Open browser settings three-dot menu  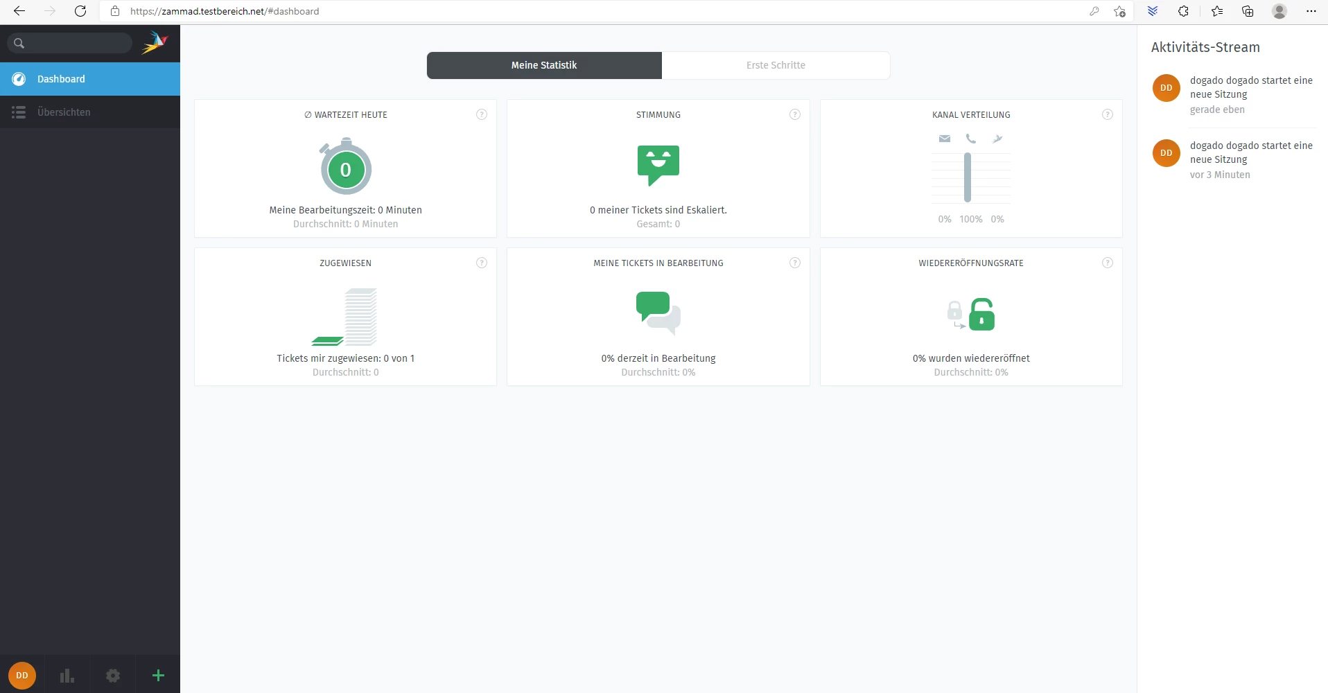point(1311,11)
